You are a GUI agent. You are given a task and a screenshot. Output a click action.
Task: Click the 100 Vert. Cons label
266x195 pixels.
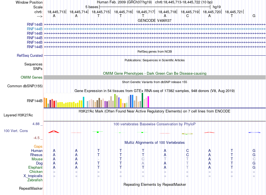click(x=16, y=131)
